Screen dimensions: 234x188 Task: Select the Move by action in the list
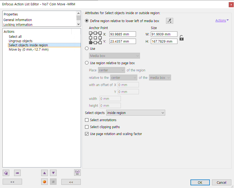(29, 50)
